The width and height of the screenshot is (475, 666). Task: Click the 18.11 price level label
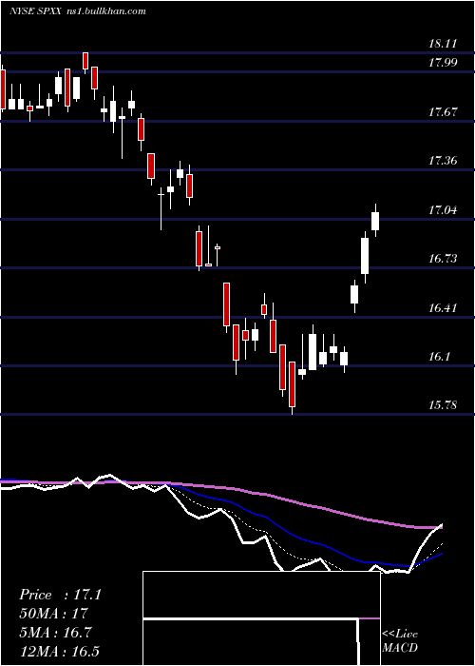[443, 44]
